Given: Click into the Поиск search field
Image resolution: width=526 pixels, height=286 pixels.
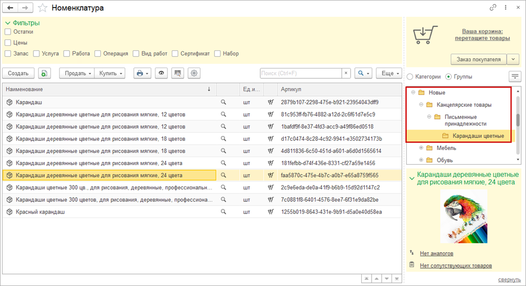Looking at the screenshot, I should click(300, 73).
